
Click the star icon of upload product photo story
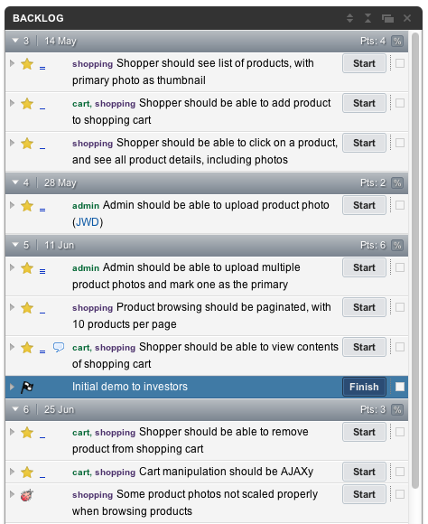point(27,205)
